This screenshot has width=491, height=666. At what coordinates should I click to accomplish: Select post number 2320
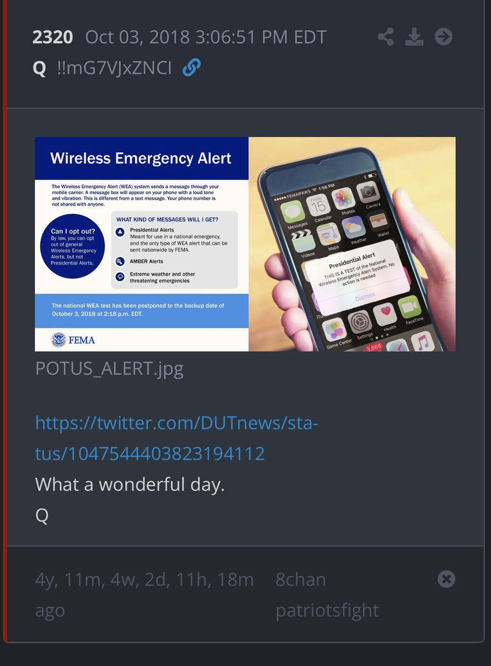pos(53,37)
